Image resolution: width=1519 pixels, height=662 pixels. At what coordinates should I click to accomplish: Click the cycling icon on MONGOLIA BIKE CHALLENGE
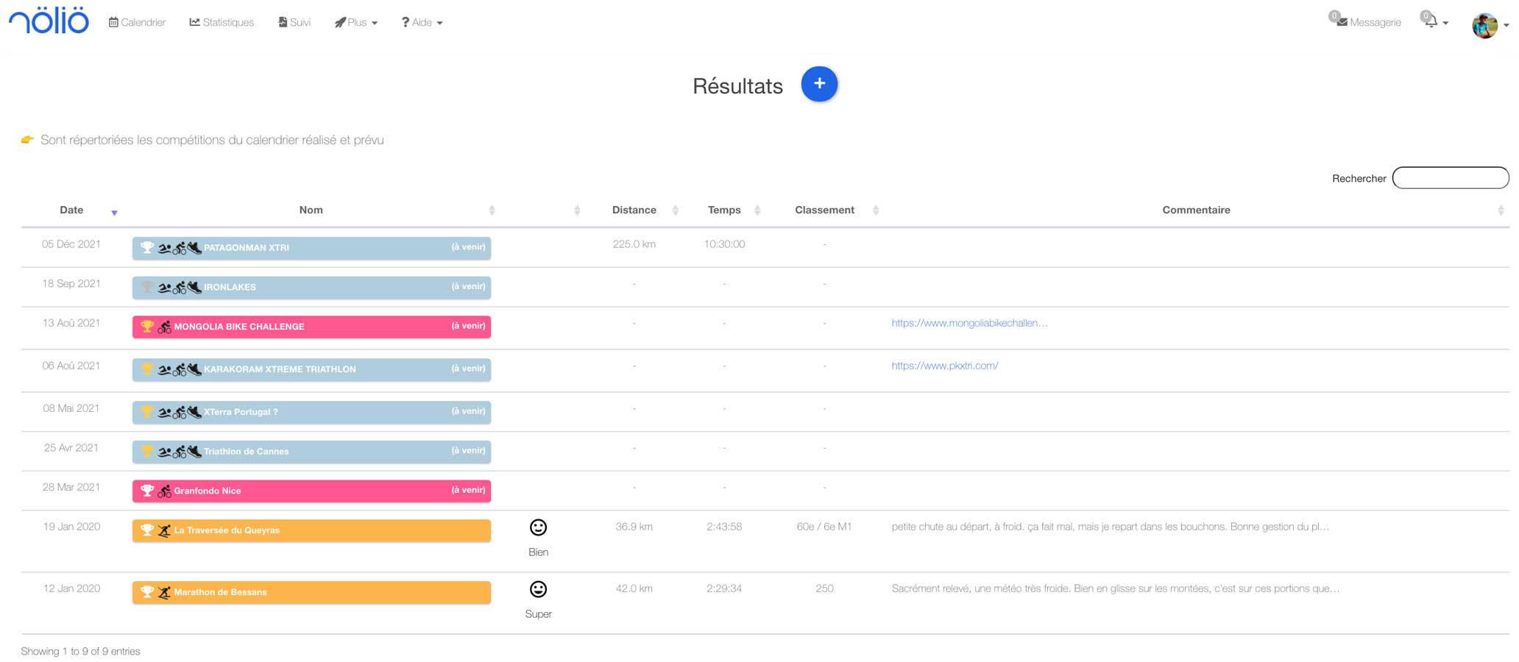pos(165,327)
